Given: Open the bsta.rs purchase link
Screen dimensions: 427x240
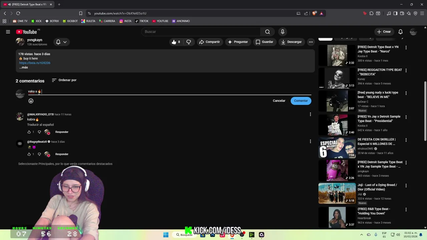Looking at the screenshot, I should tap(35, 63).
